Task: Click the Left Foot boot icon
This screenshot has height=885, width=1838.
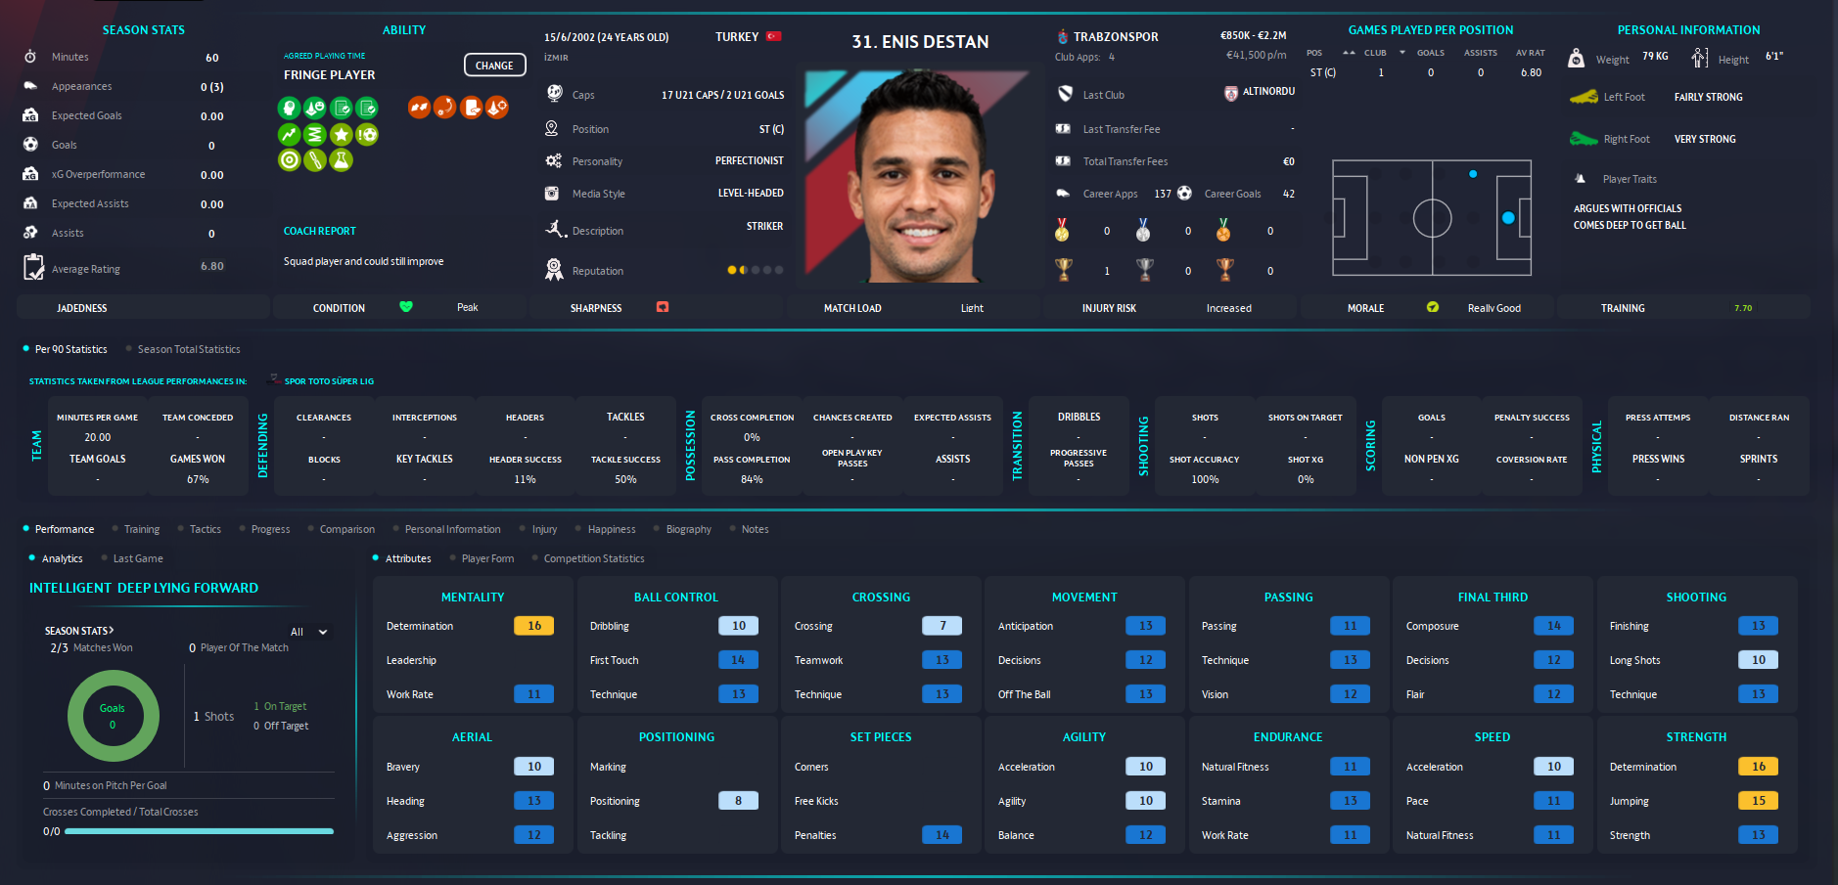Action: pos(1584,96)
